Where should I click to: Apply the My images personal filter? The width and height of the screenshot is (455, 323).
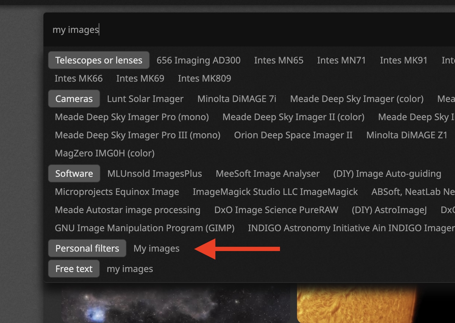coord(157,248)
